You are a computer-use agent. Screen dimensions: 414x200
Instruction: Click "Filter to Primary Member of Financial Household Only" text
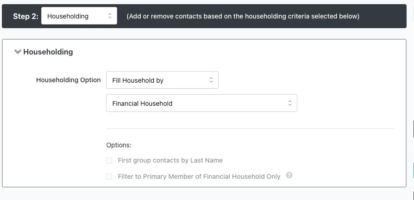[199, 176]
